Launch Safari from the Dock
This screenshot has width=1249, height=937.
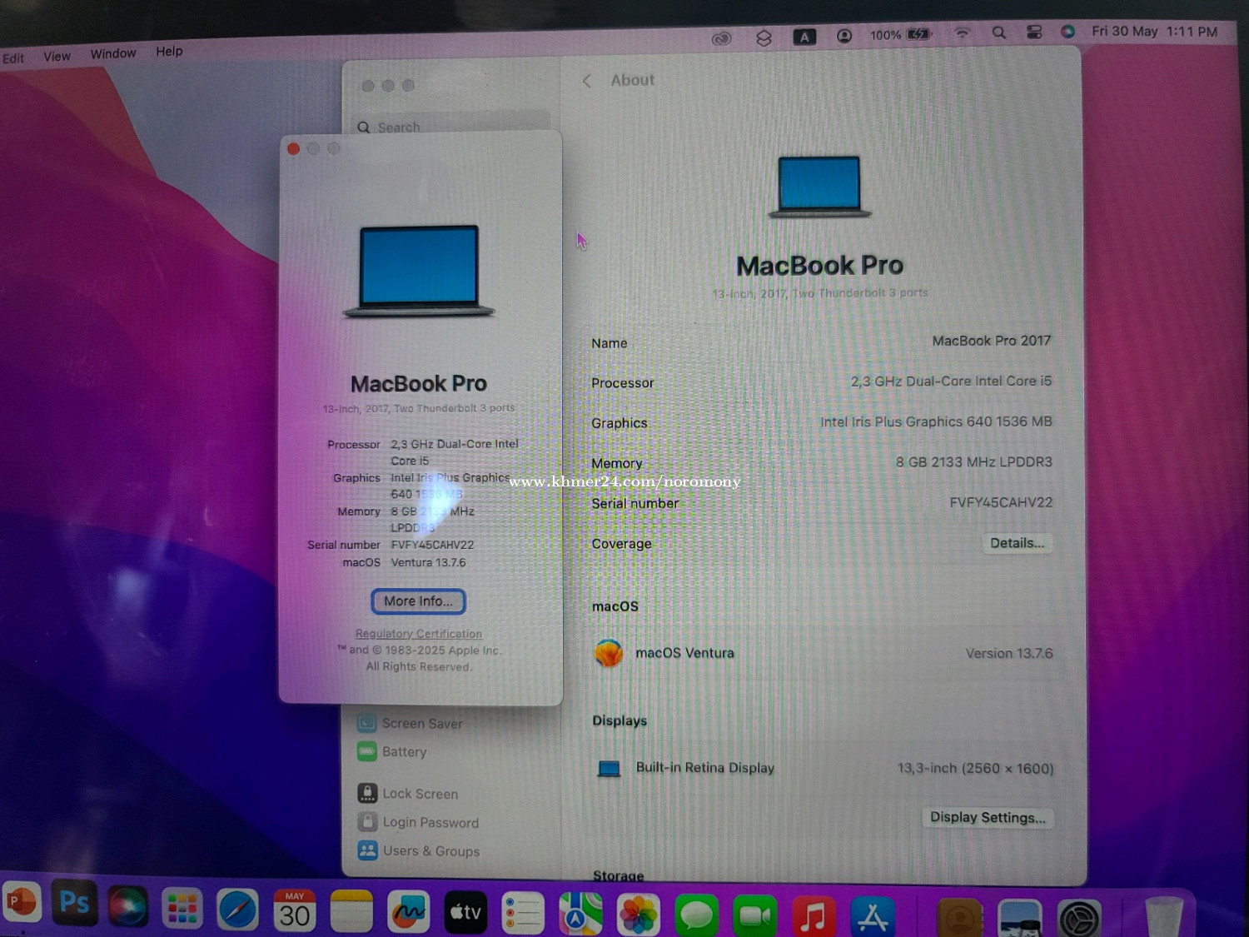point(237,910)
